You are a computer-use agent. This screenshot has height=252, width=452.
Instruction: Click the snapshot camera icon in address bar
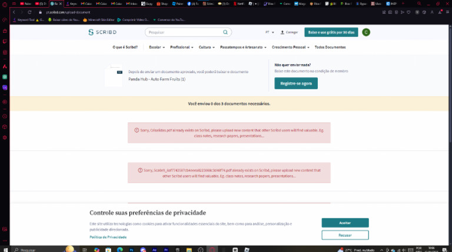(x=390, y=12)
